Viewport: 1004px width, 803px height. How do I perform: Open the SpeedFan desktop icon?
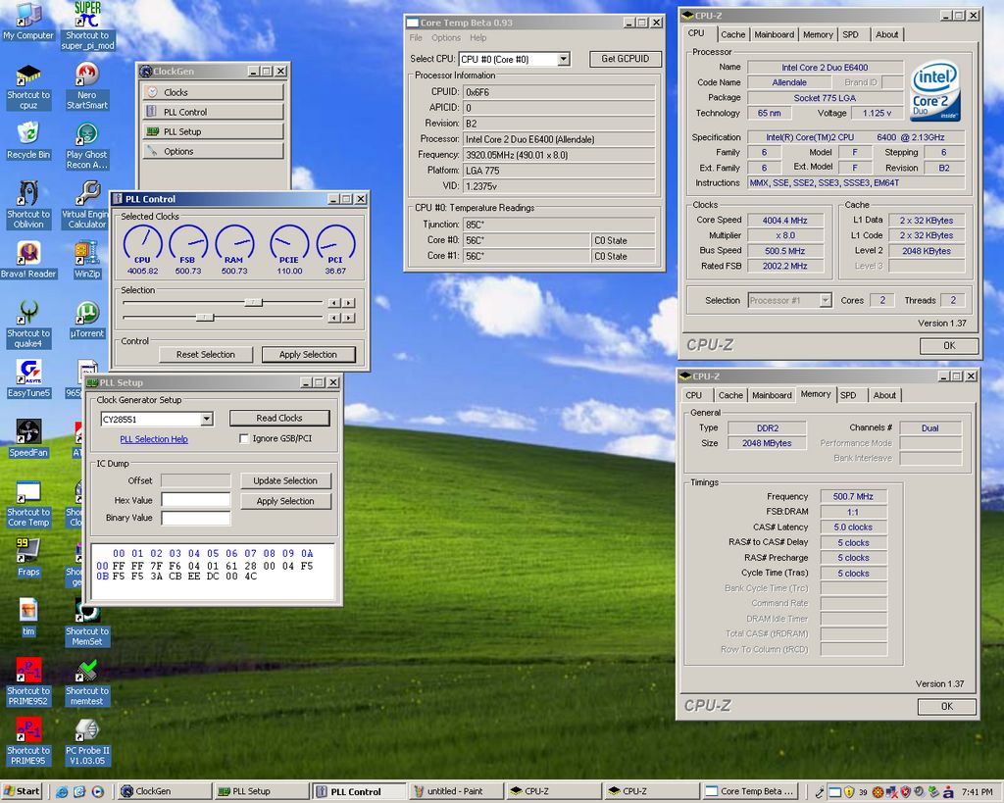pos(28,432)
